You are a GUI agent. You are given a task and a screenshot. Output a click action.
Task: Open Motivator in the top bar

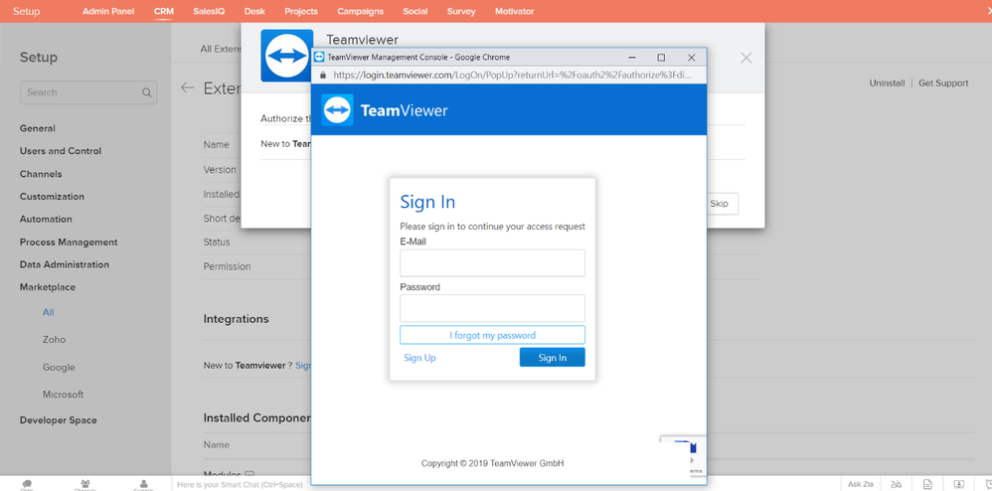(x=514, y=11)
